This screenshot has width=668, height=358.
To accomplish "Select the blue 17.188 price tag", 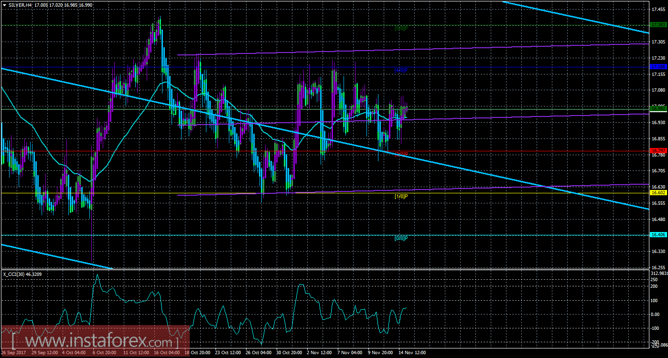I will [x=658, y=66].
